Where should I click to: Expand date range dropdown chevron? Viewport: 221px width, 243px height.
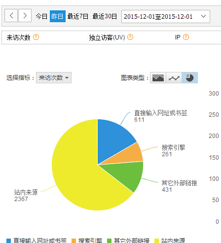point(203,16)
